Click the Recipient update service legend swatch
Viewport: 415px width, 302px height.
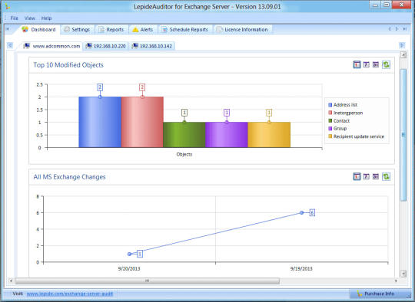pyautogui.click(x=330, y=136)
